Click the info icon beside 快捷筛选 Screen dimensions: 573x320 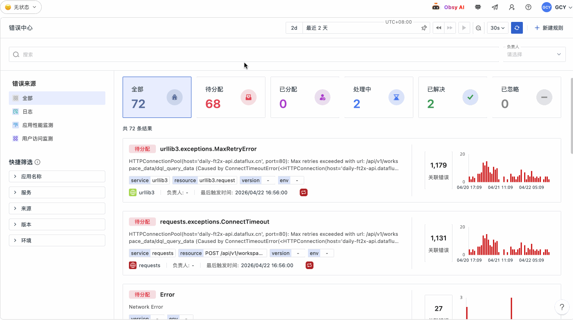point(37,162)
